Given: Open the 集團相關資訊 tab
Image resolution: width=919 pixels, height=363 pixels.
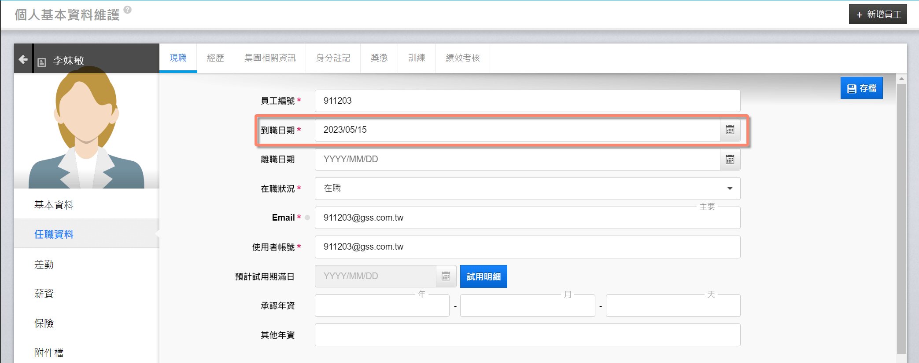Looking at the screenshot, I should tap(270, 58).
